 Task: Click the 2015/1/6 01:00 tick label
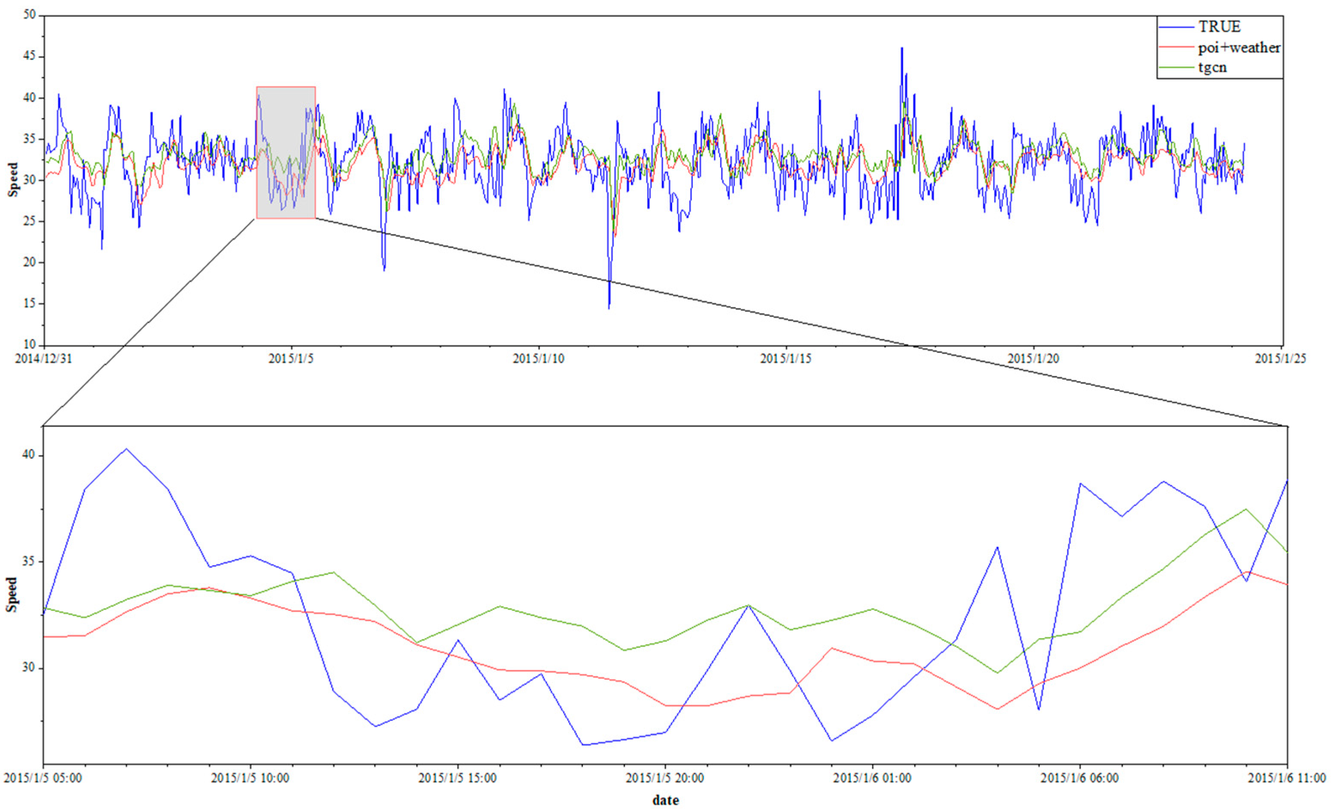click(872, 778)
